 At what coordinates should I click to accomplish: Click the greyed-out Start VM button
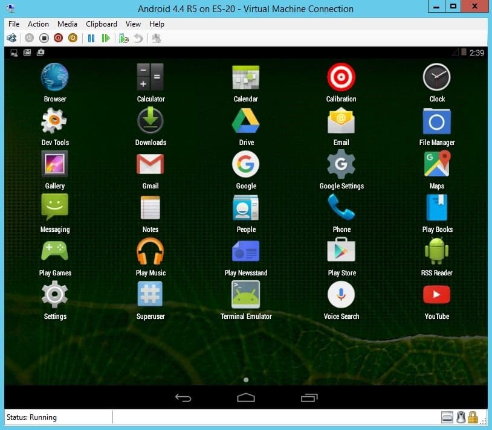pos(29,38)
